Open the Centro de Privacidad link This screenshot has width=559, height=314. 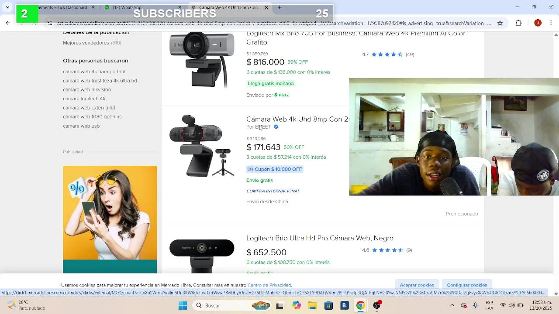[269, 285]
